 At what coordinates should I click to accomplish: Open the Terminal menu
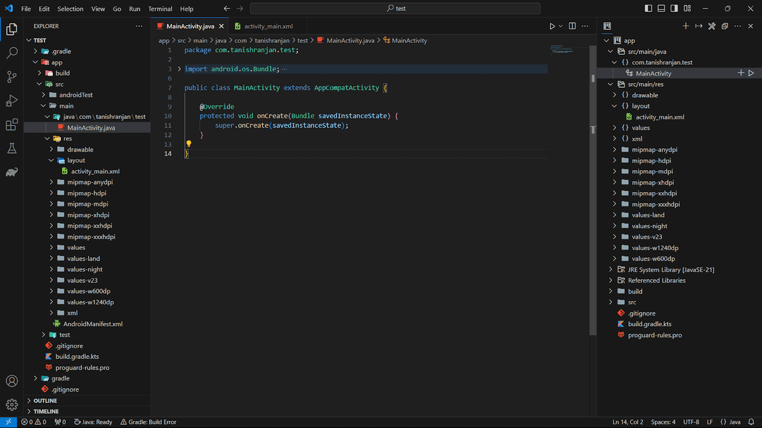point(159,9)
